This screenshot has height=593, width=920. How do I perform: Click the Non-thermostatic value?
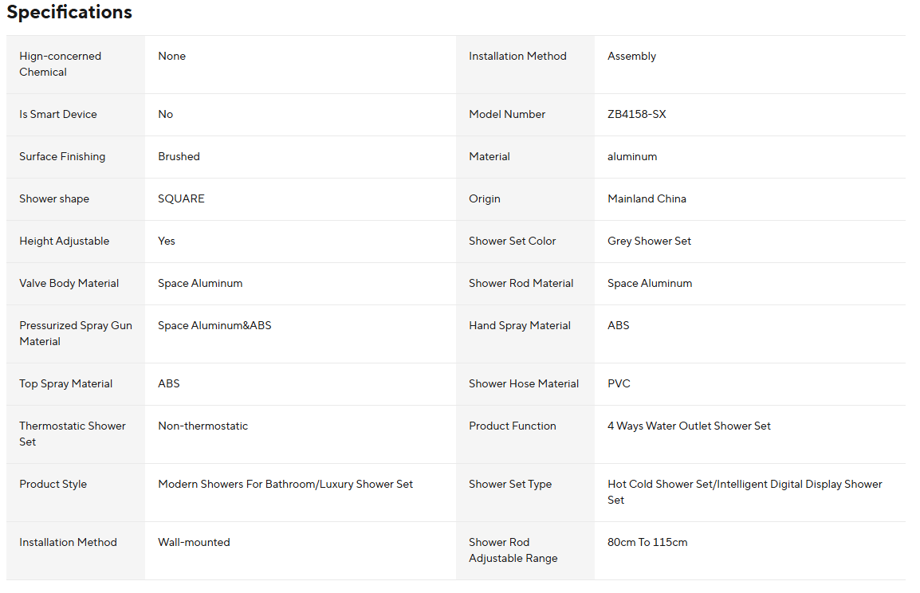[203, 426]
